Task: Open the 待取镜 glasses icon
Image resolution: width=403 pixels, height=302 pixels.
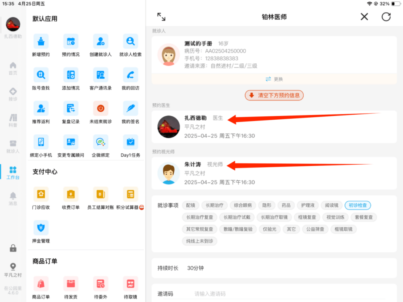Action: (x=130, y=284)
